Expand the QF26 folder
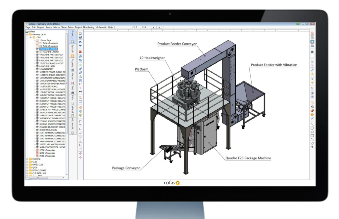The width and height of the screenshot is (339, 219). pyautogui.click(x=27, y=168)
